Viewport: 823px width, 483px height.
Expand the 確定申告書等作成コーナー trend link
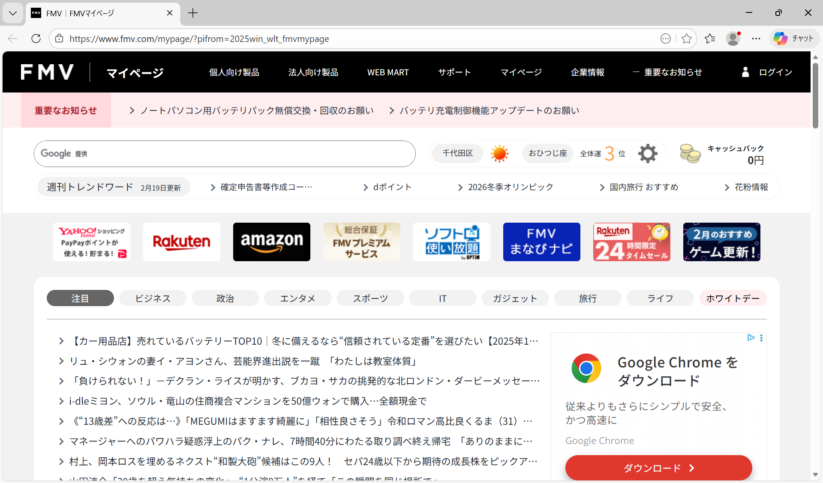pyautogui.click(x=266, y=187)
